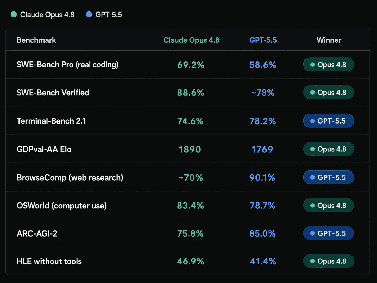
Task: Click the ~70% score for BrowseComp
Action: point(191,178)
